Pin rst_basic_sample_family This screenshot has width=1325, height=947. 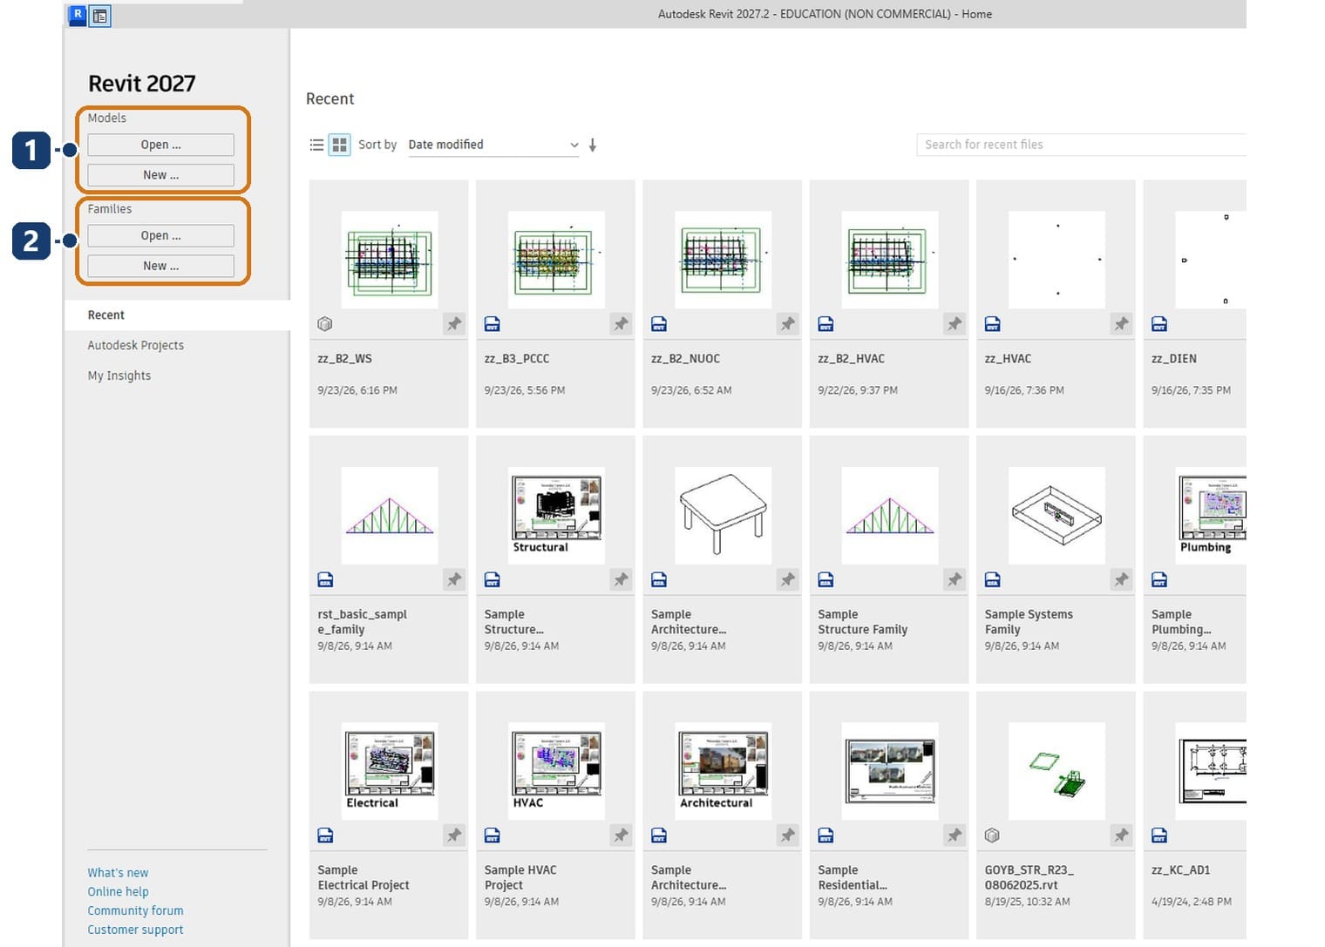click(454, 579)
